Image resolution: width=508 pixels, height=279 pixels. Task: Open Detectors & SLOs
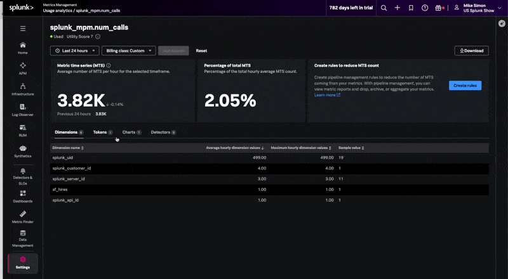(23, 176)
